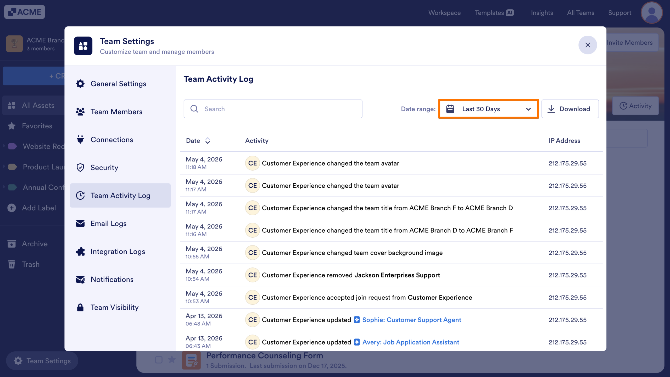Click the Team Members people icon

80,112
